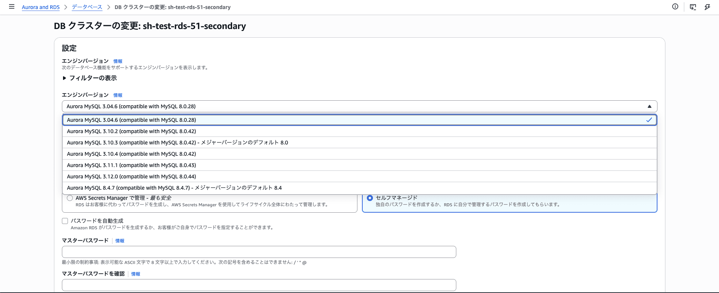
Task: Choose Aurora MySQL 3.10.2 option
Action: coord(360,131)
